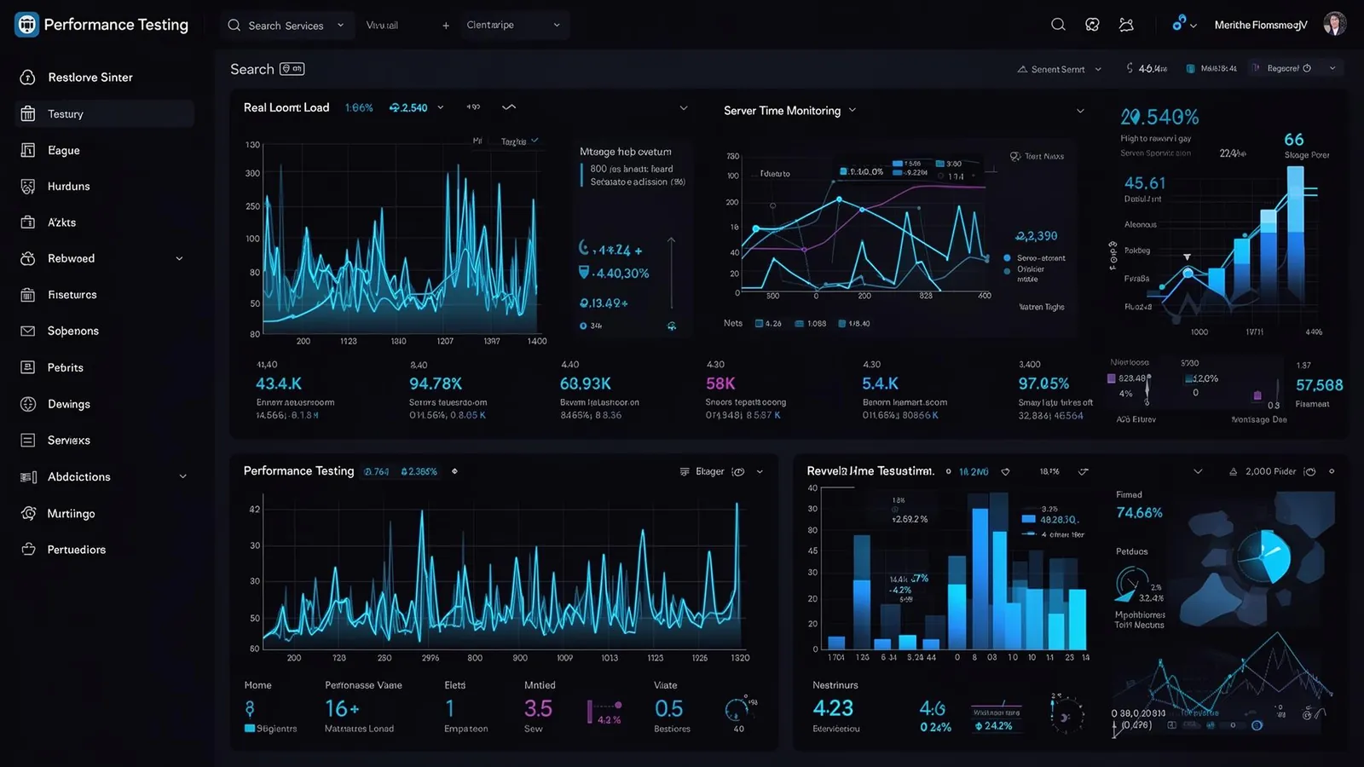
Task: Click the line chart icon in Real Loom header
Action: (x=509, y=107)
